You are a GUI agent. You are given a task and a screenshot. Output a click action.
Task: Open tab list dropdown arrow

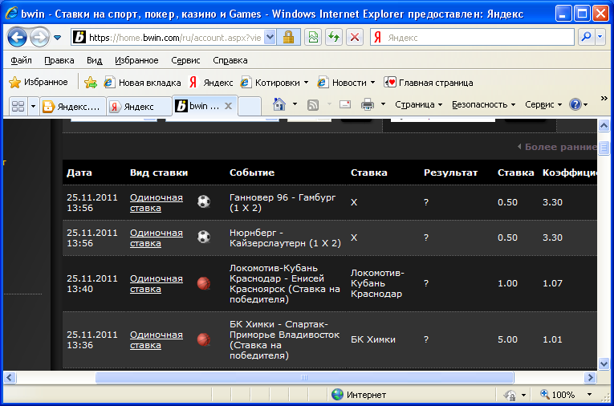click(33, 106)
